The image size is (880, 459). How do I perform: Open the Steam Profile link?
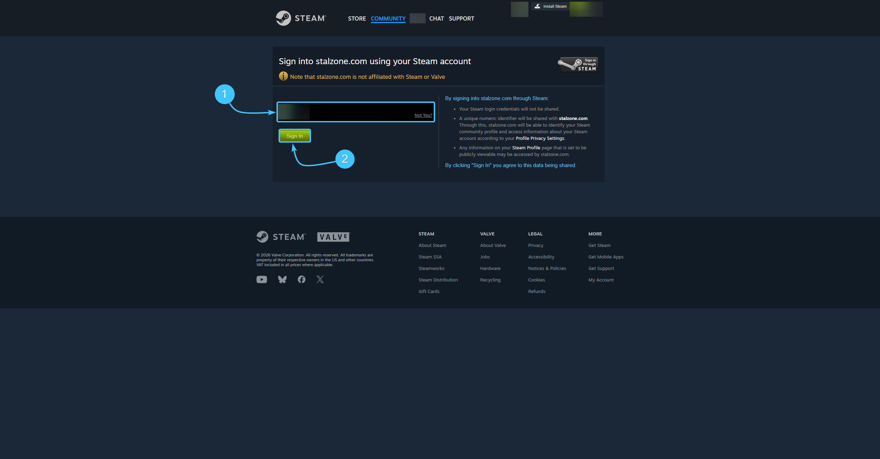tap(526, 148)
